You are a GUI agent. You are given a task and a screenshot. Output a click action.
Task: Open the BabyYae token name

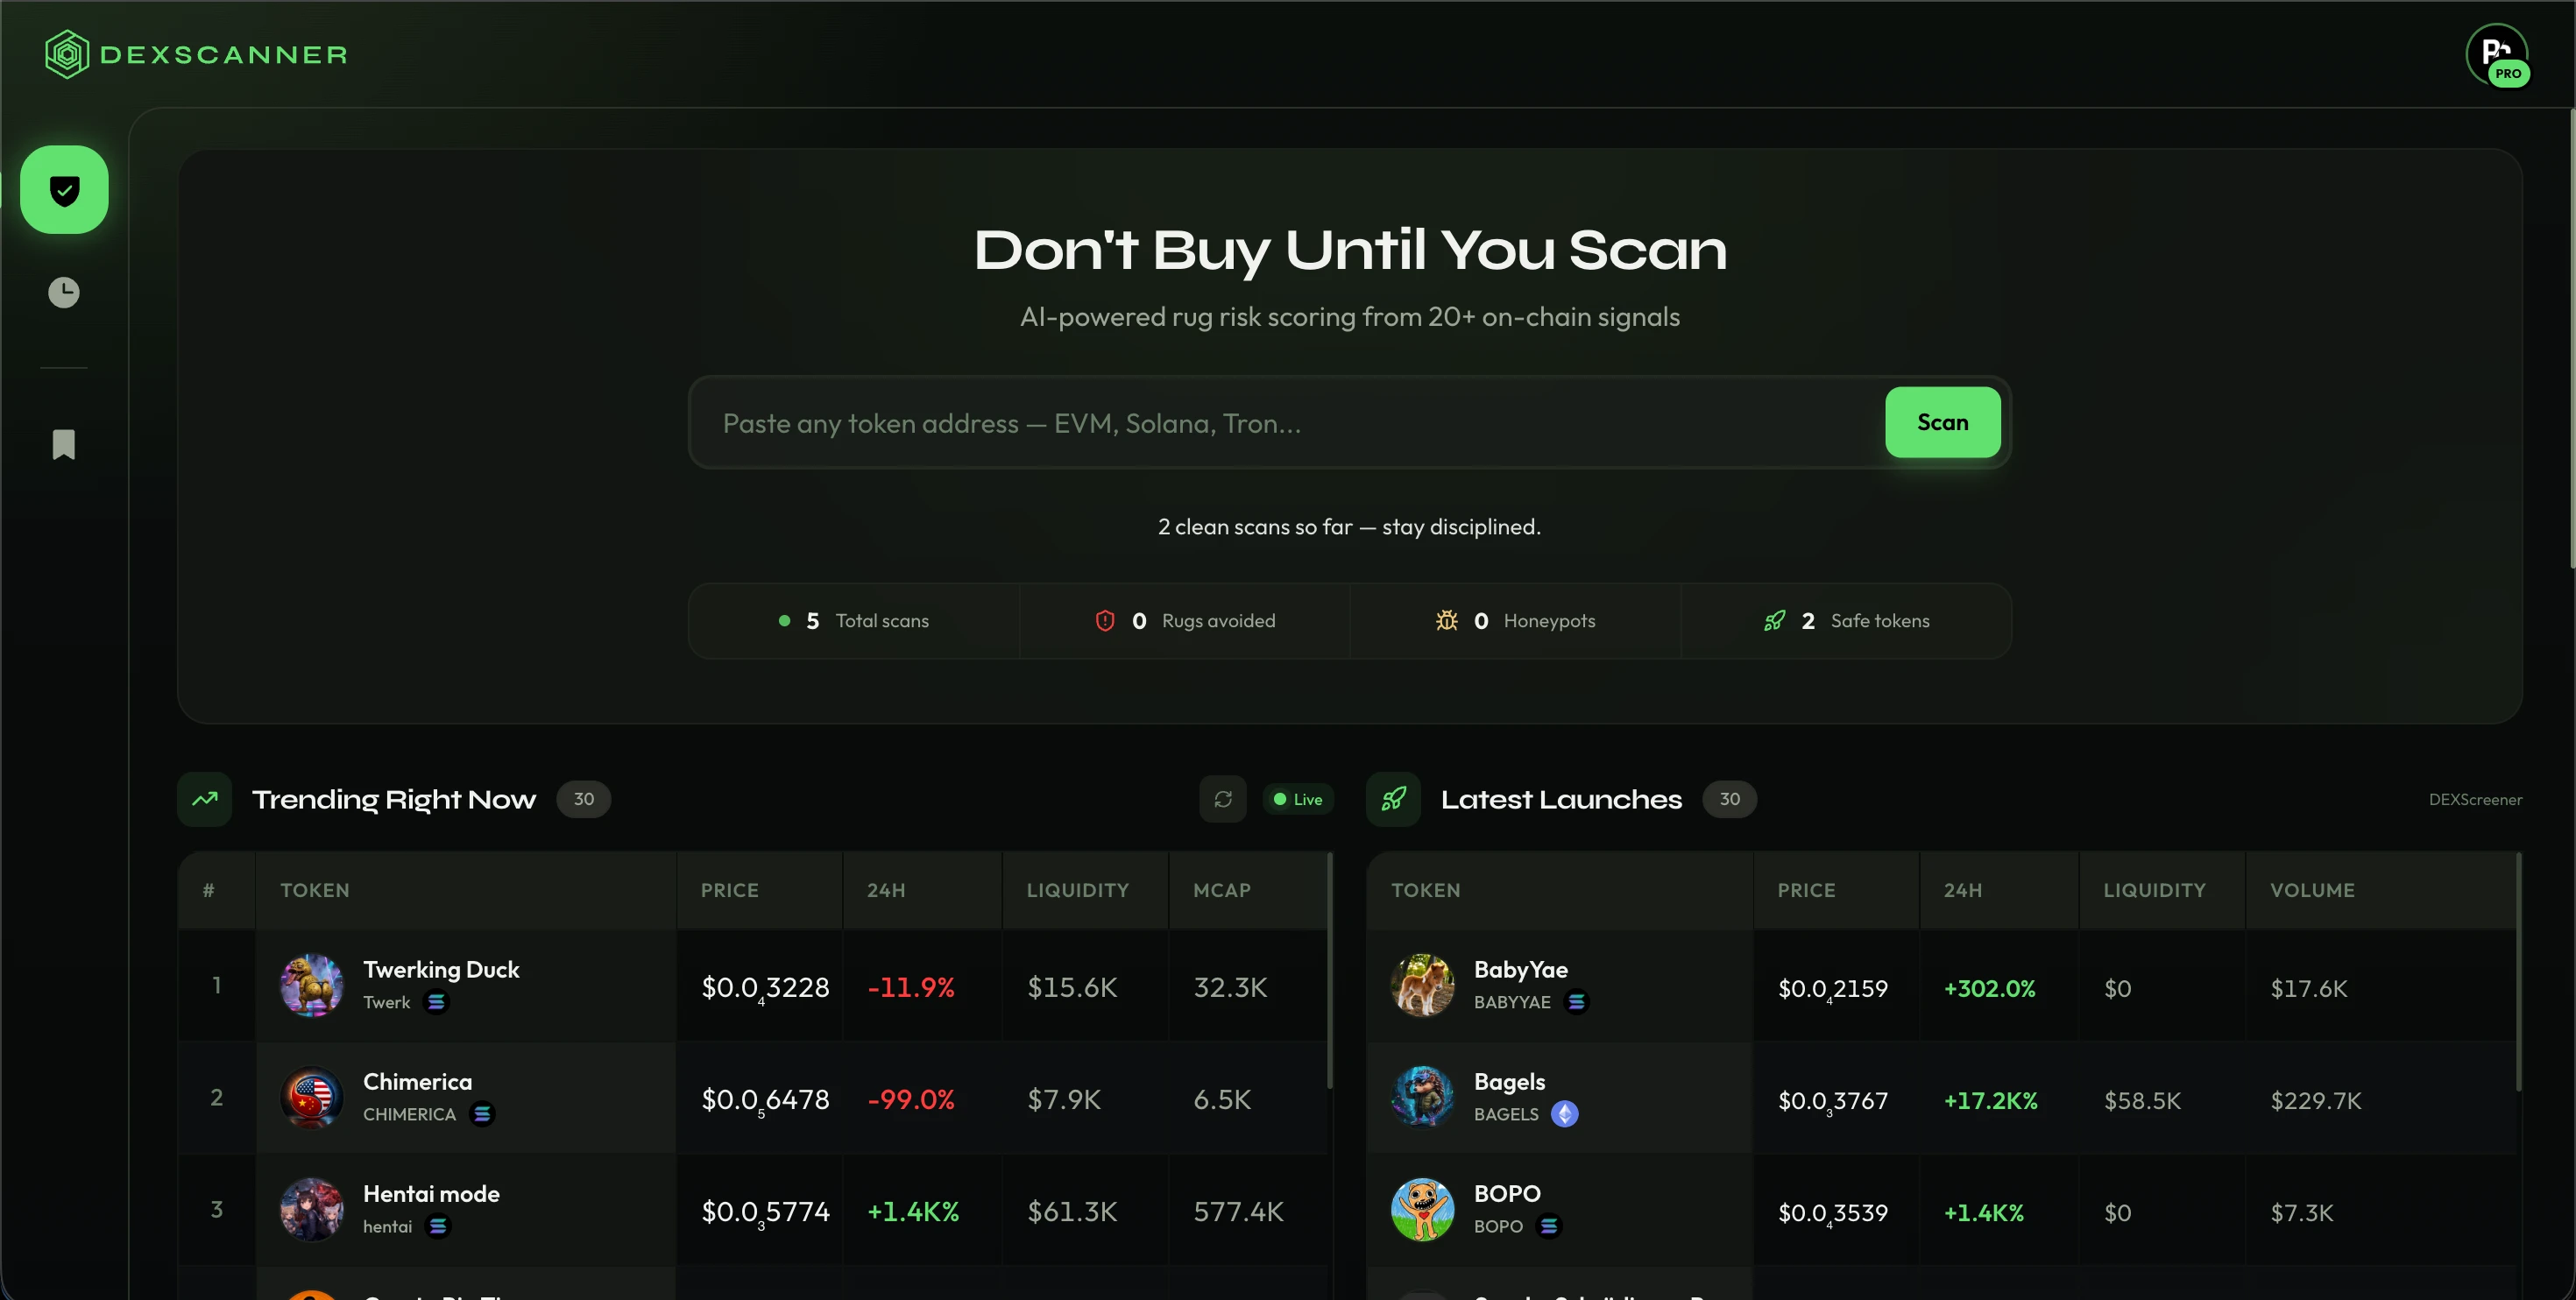(x=1520, y=969)
